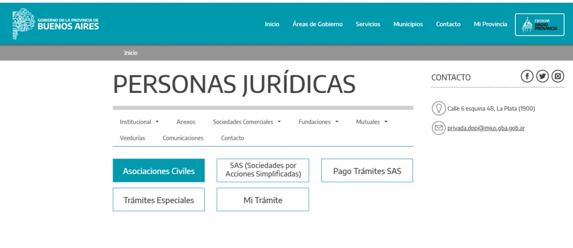The image size is (573, 248).
Task: Click the Mi Trámite button
Action: tap(263, 200)
